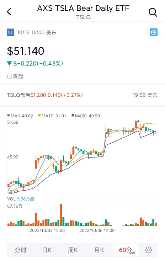The width and height of the screenshot is (165, 261).
Task: Tap the TSLQ盘后 after-hours price row
Action: coord(82,95)
